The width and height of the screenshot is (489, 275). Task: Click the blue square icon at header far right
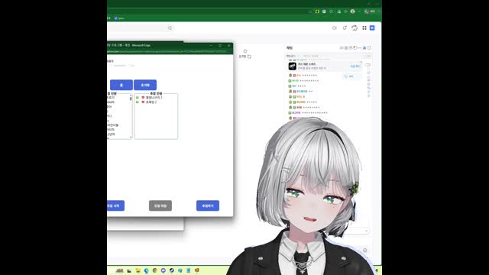(x=372, y=27)
